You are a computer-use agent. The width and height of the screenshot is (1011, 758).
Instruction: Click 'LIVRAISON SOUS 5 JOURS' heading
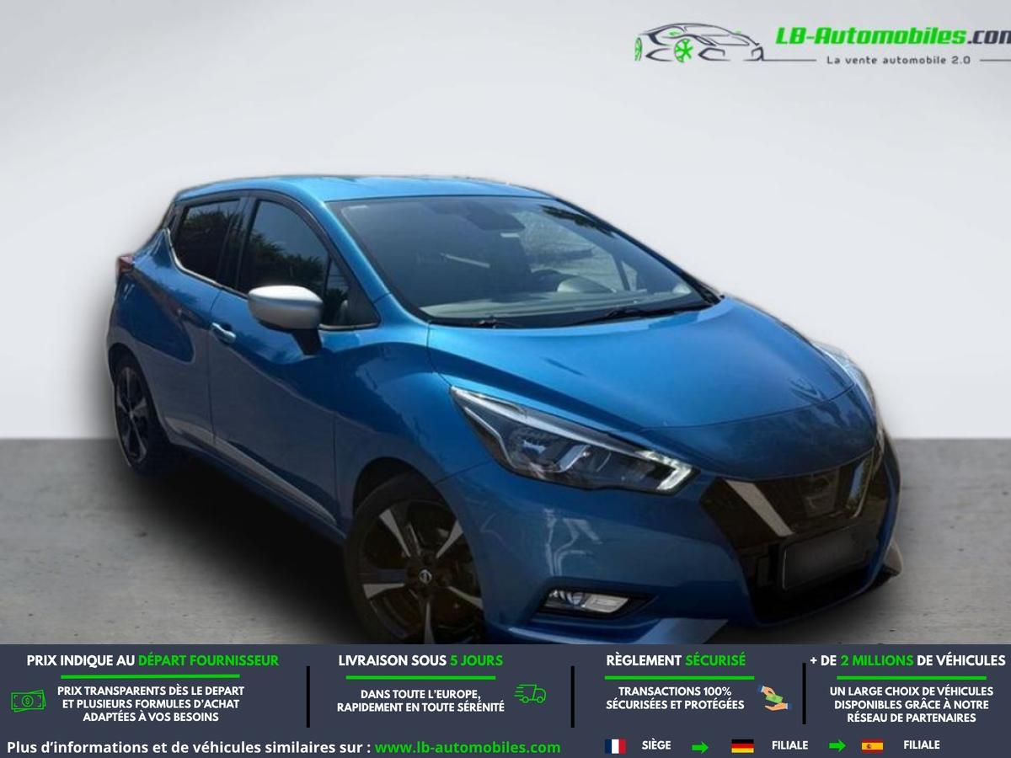click(420, 661)
